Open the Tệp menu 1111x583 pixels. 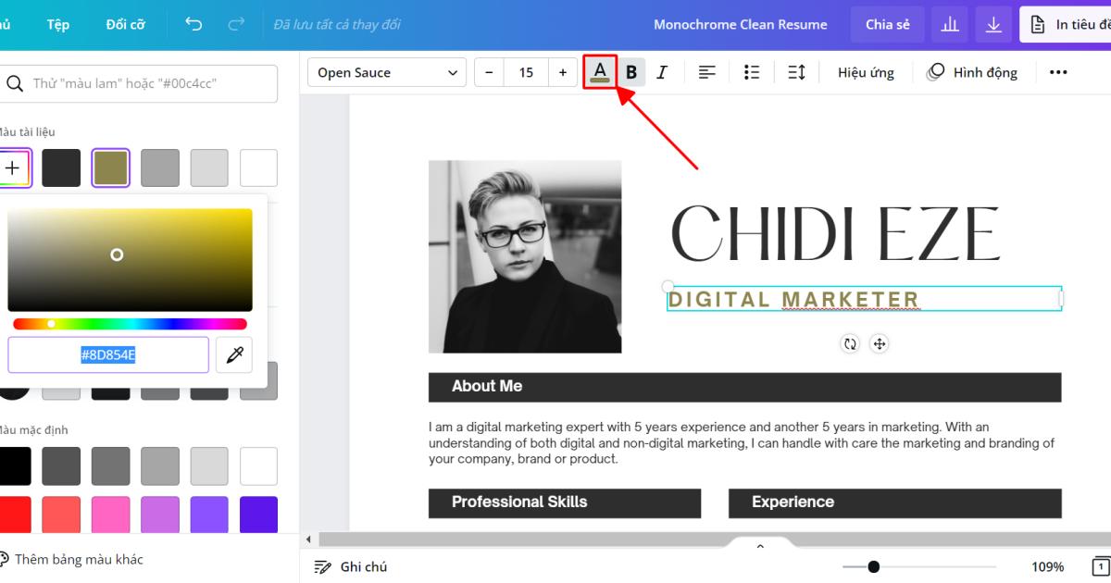pyautogui.click(x=58, y=25)
